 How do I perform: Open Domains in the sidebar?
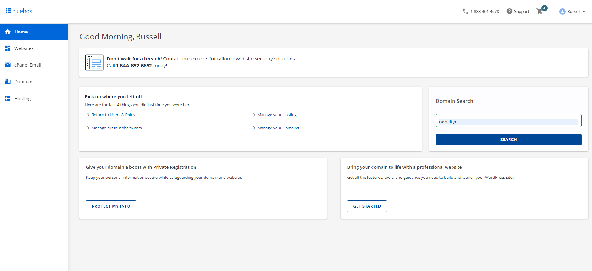coord(34,82)
